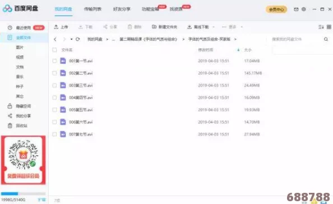
Task: Check the box for 002第二节.avi
Action: [x=54, y=73]
